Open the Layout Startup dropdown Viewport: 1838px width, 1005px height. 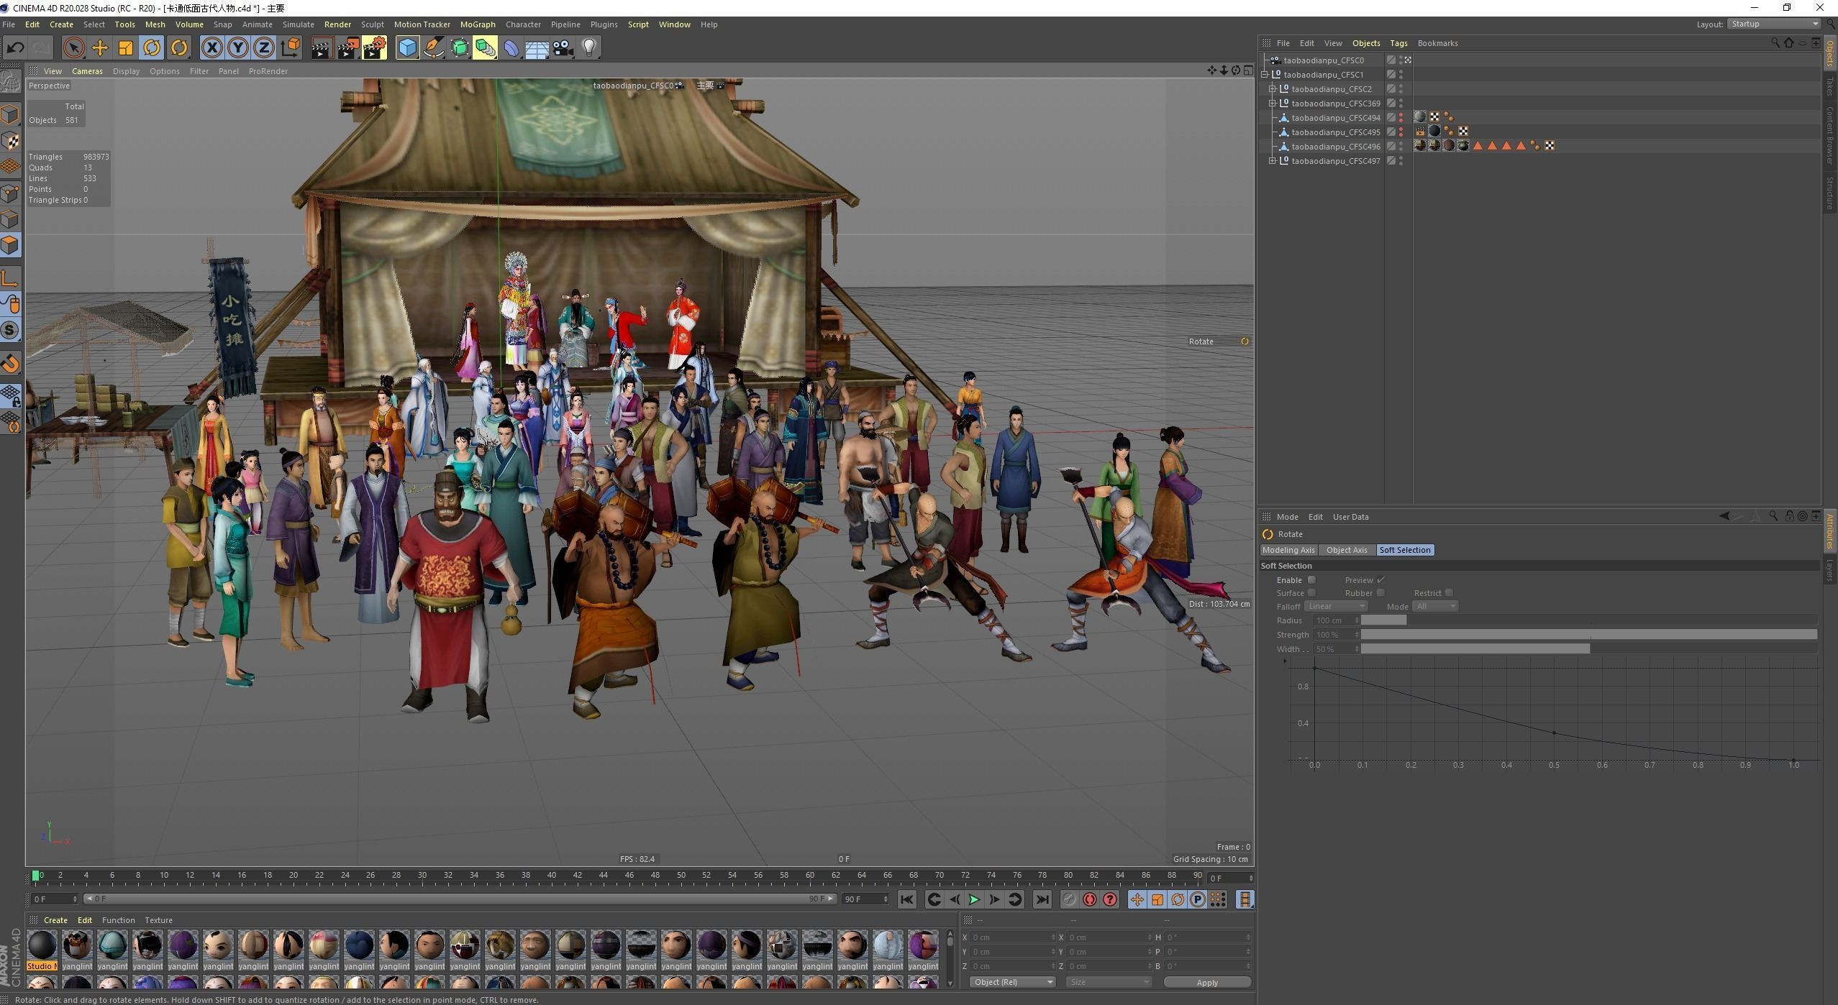pos(1774,24)
